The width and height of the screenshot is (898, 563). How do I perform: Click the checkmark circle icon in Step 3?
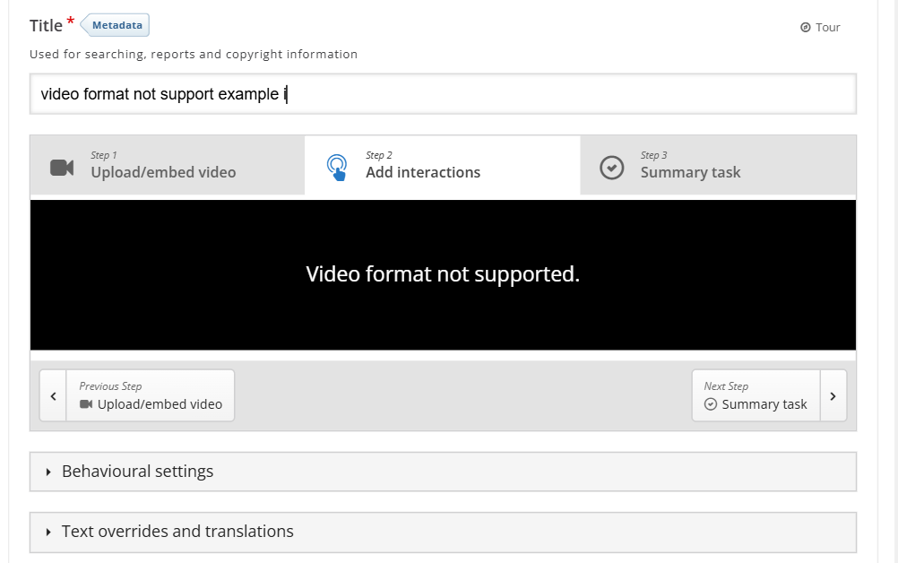click(x=611, y=168)
